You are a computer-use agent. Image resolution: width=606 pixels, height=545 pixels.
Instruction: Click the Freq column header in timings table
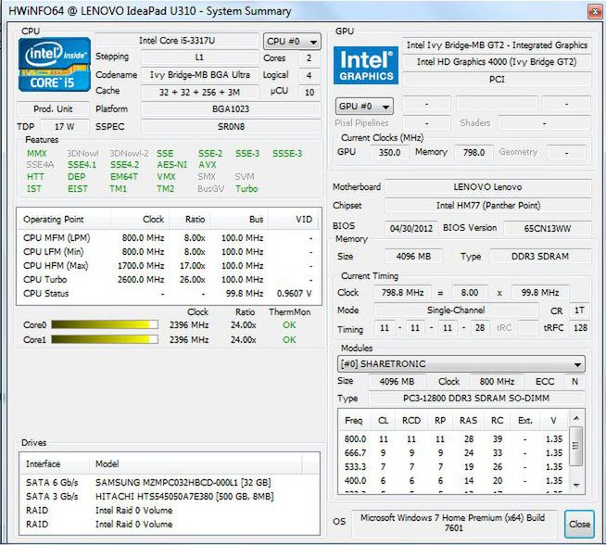354,421
